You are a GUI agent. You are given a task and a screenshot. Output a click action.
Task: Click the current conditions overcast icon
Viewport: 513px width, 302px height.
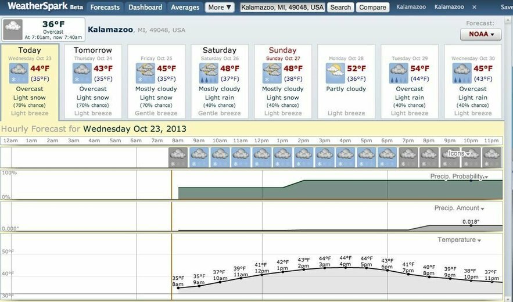click(13, 30)
